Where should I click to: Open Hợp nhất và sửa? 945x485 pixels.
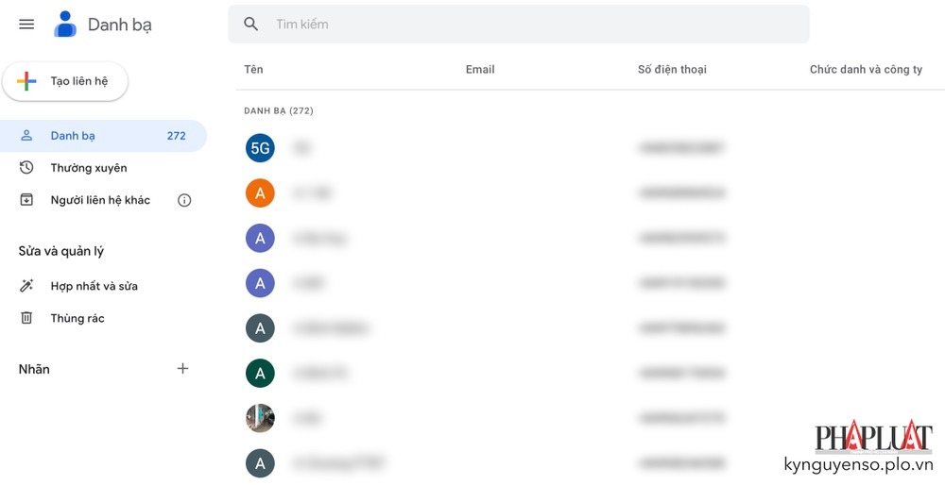click(x=94, y=286)
